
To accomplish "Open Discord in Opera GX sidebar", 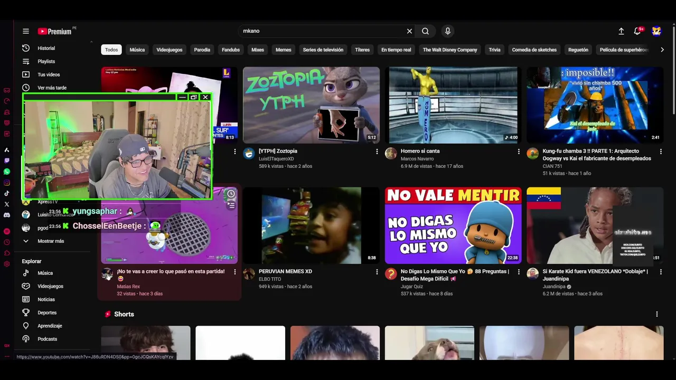I will click(7, 215).
